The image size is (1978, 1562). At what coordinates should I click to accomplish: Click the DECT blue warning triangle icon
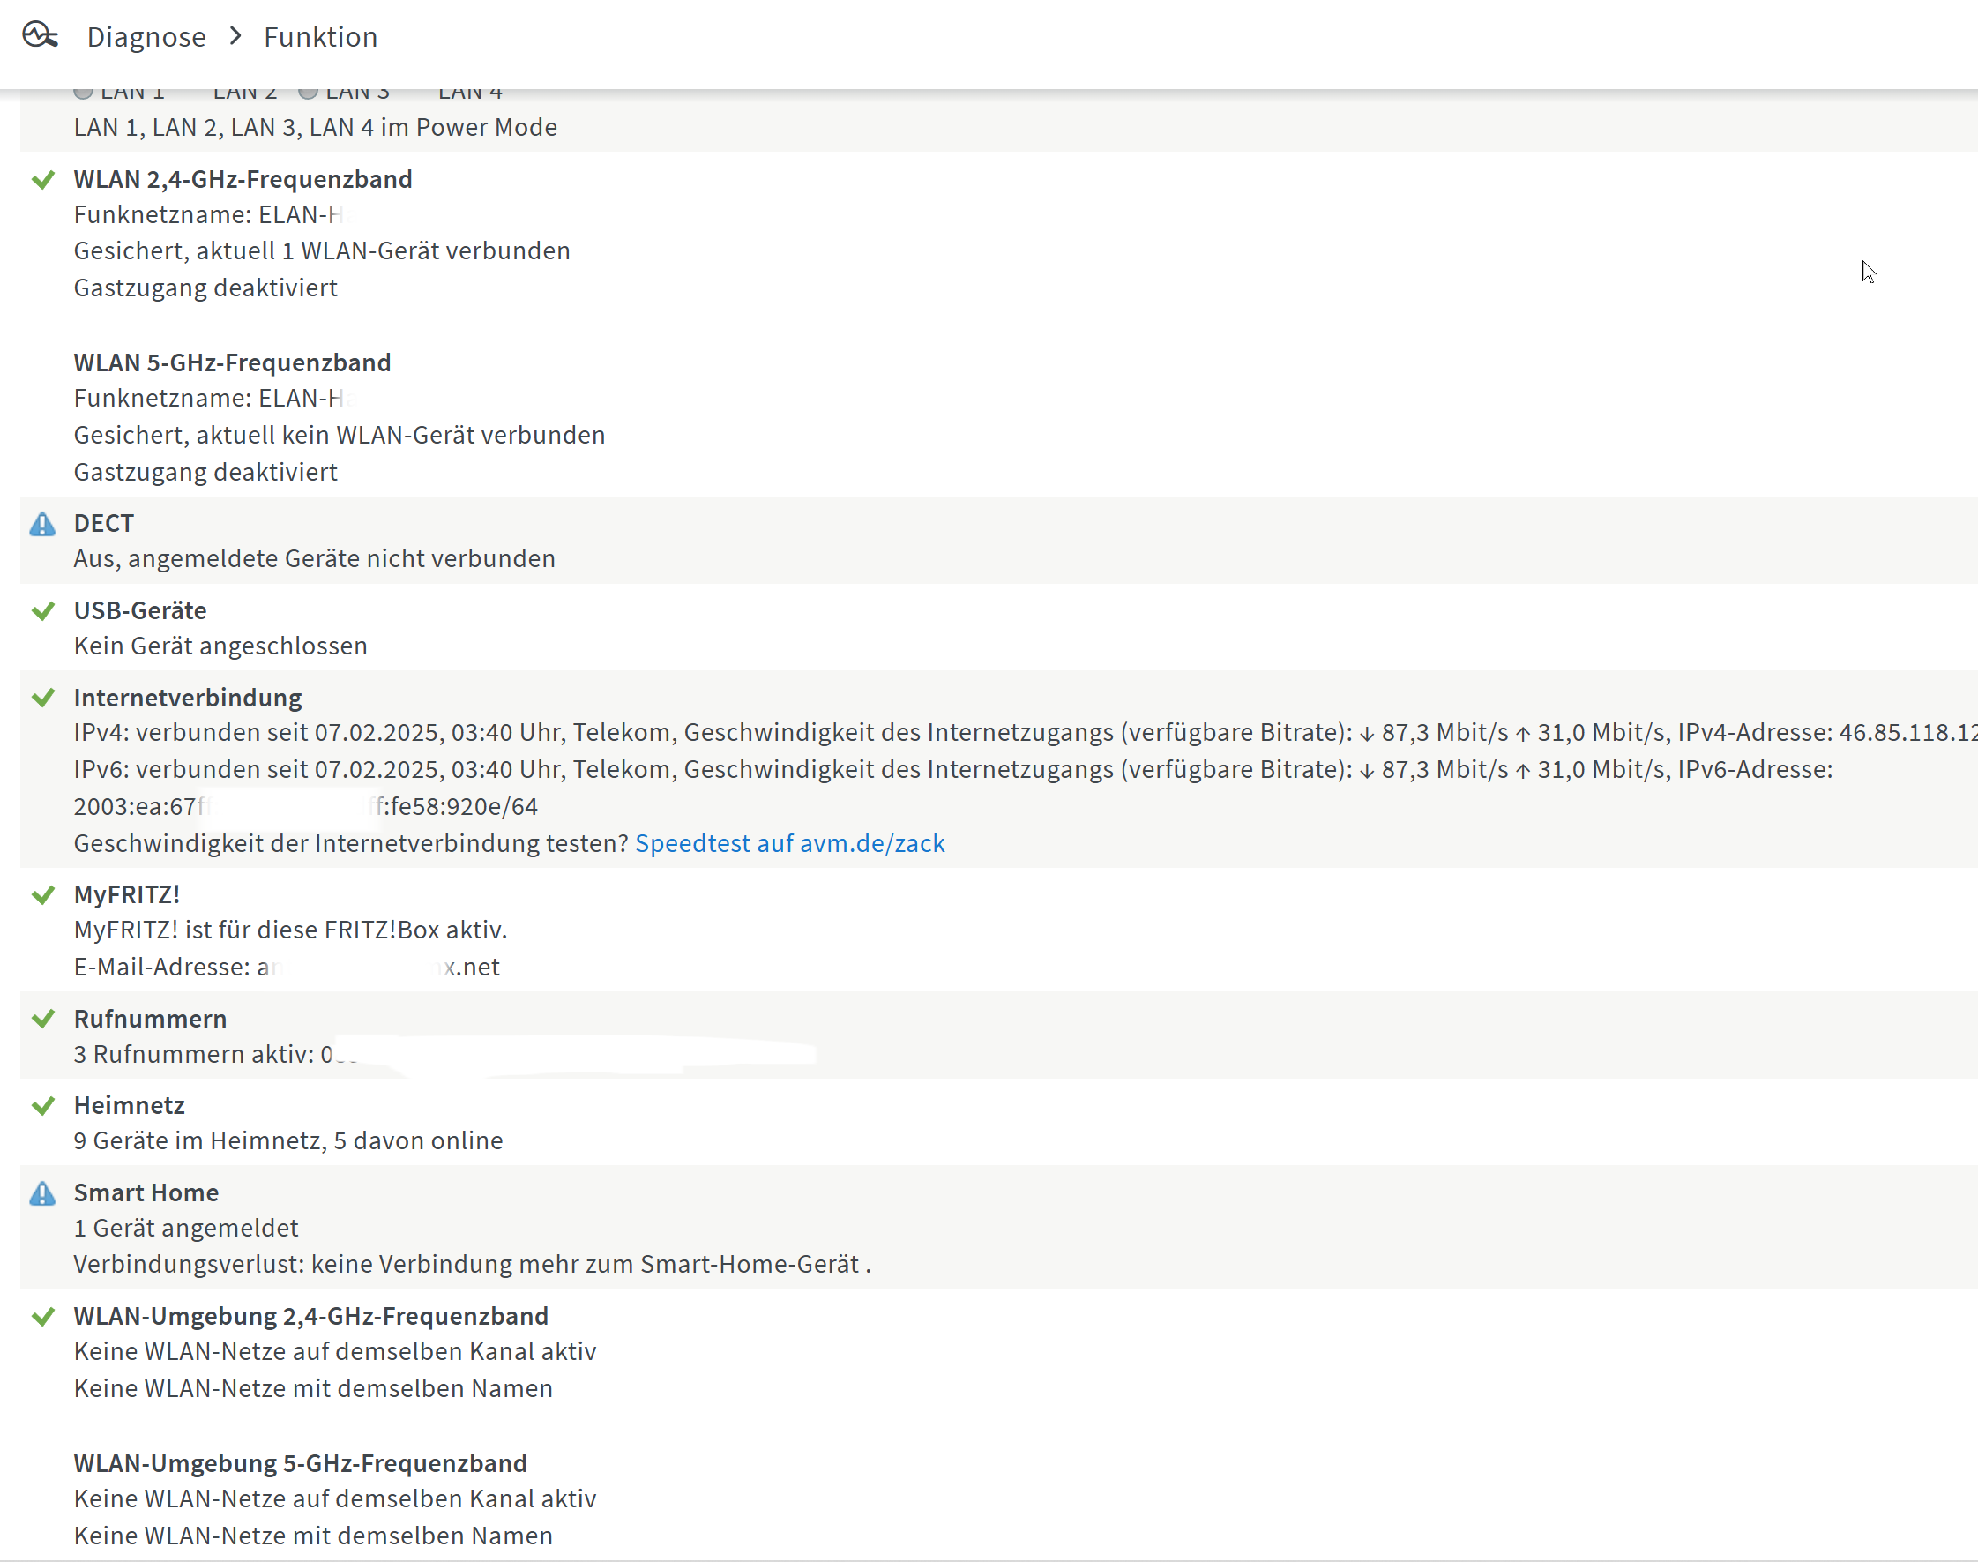pyautogui.click(x=42, y=524)
